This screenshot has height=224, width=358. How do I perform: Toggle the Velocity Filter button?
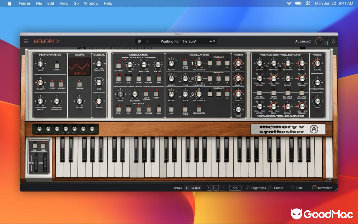52,84
